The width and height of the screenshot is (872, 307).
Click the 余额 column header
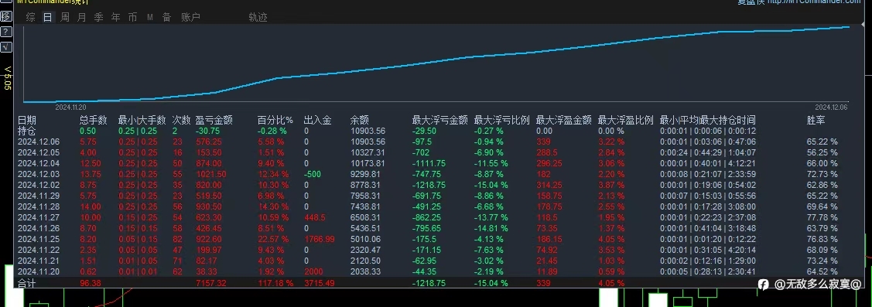pos(360,120)
